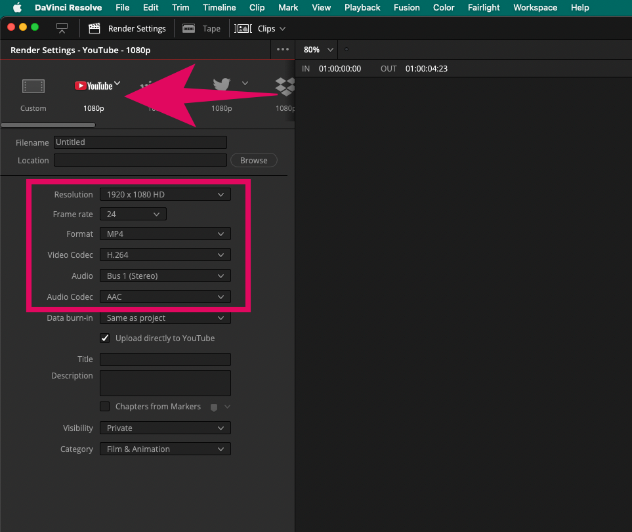Select the Twitter render preset icon
This screenshot has width=632, height=532.
pyautogui.click(x=222, y=84)
